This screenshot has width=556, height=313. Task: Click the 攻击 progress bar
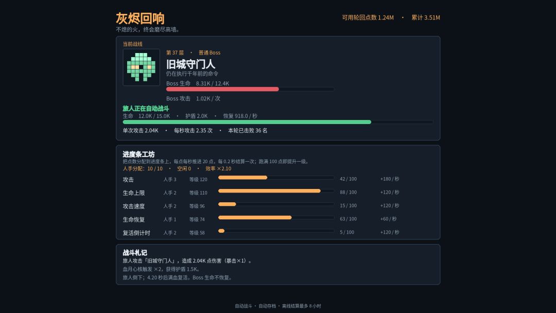coord(276,178)
